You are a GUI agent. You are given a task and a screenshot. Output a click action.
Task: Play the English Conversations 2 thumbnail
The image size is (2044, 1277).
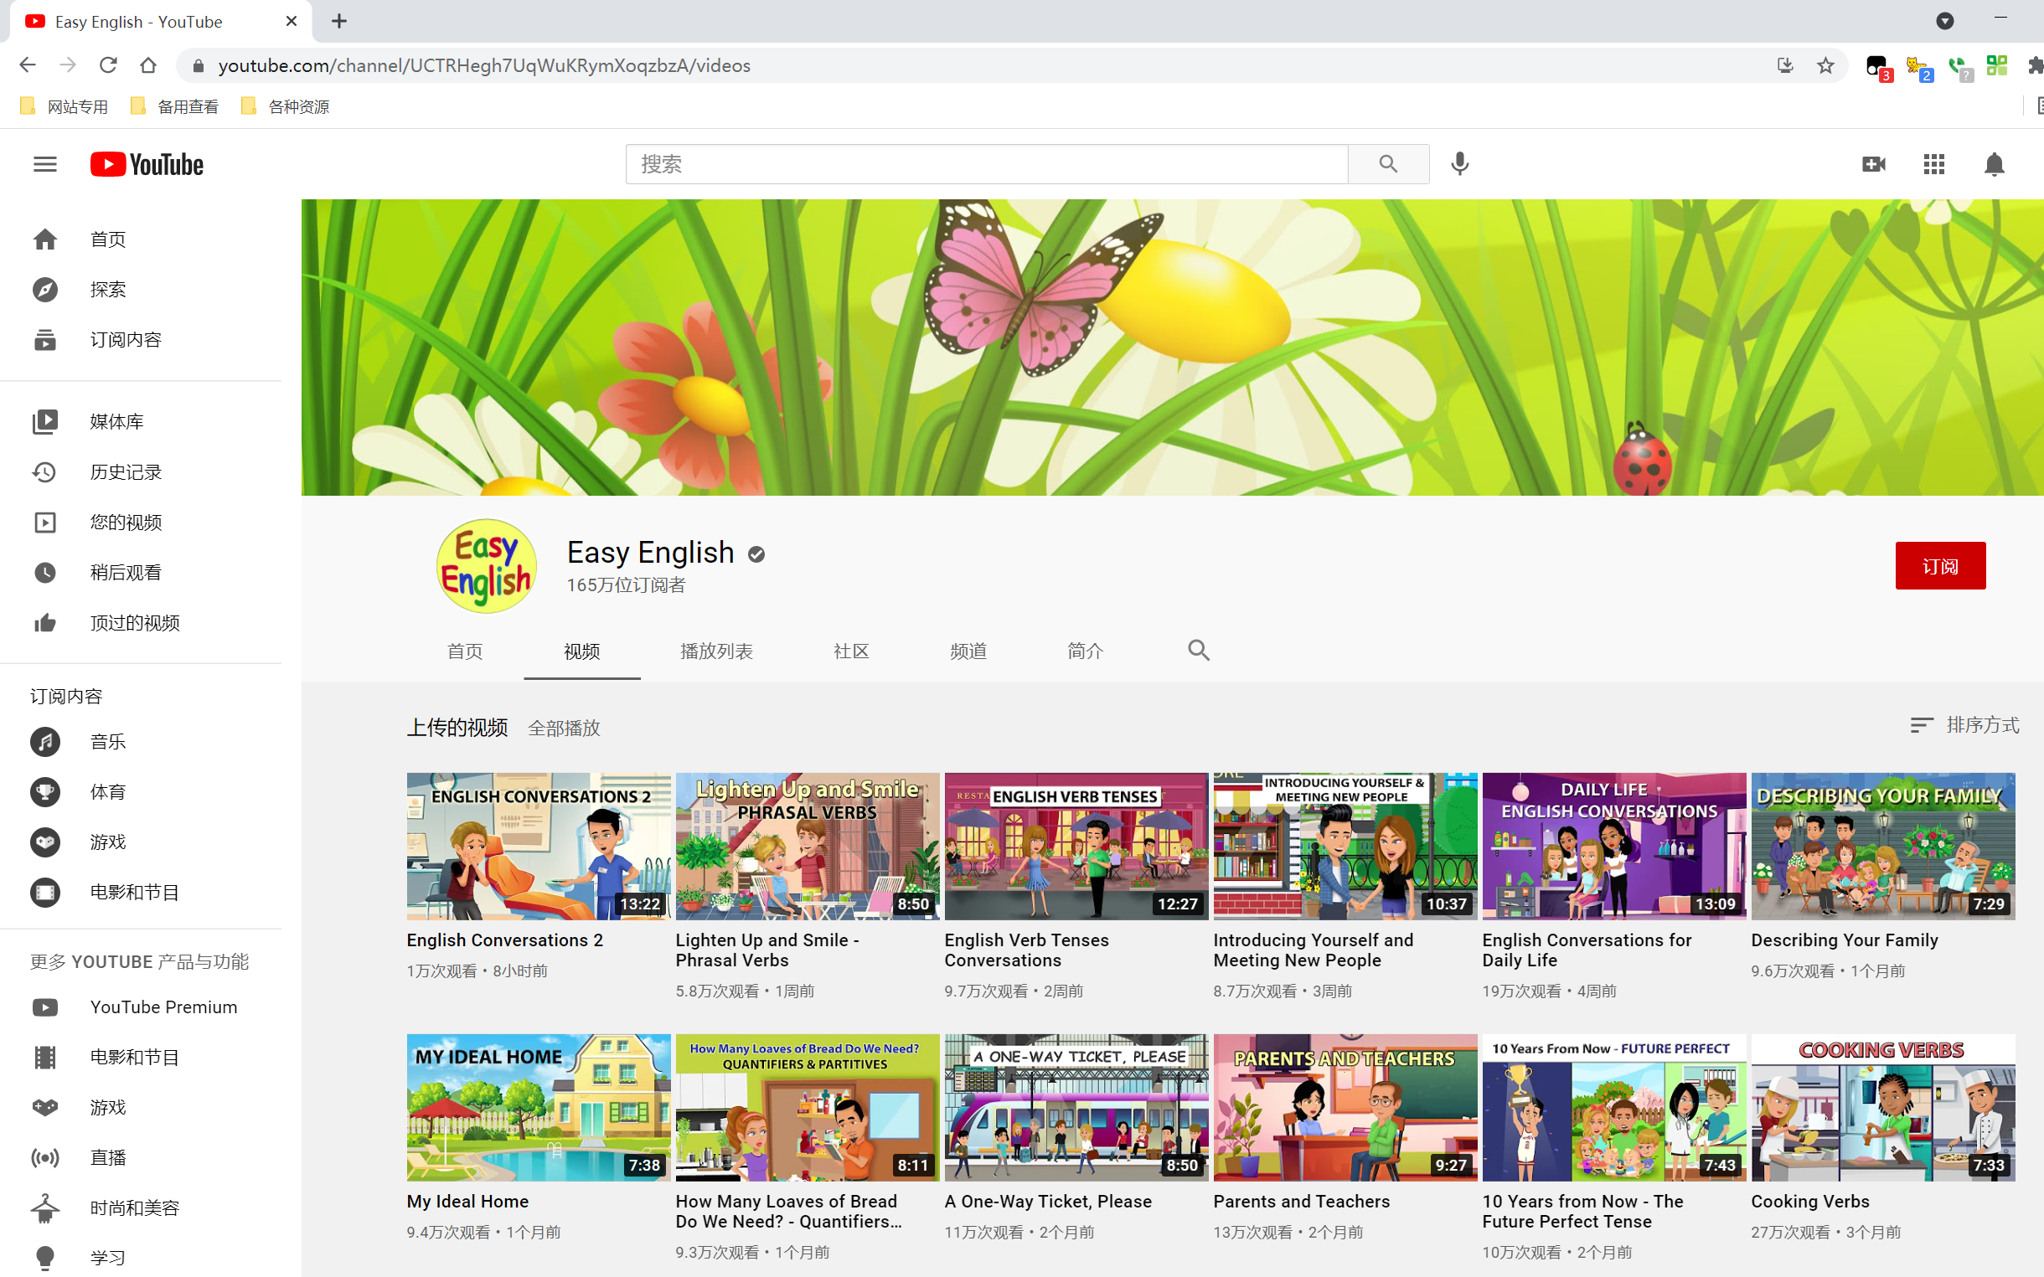(x=539, y=847)
